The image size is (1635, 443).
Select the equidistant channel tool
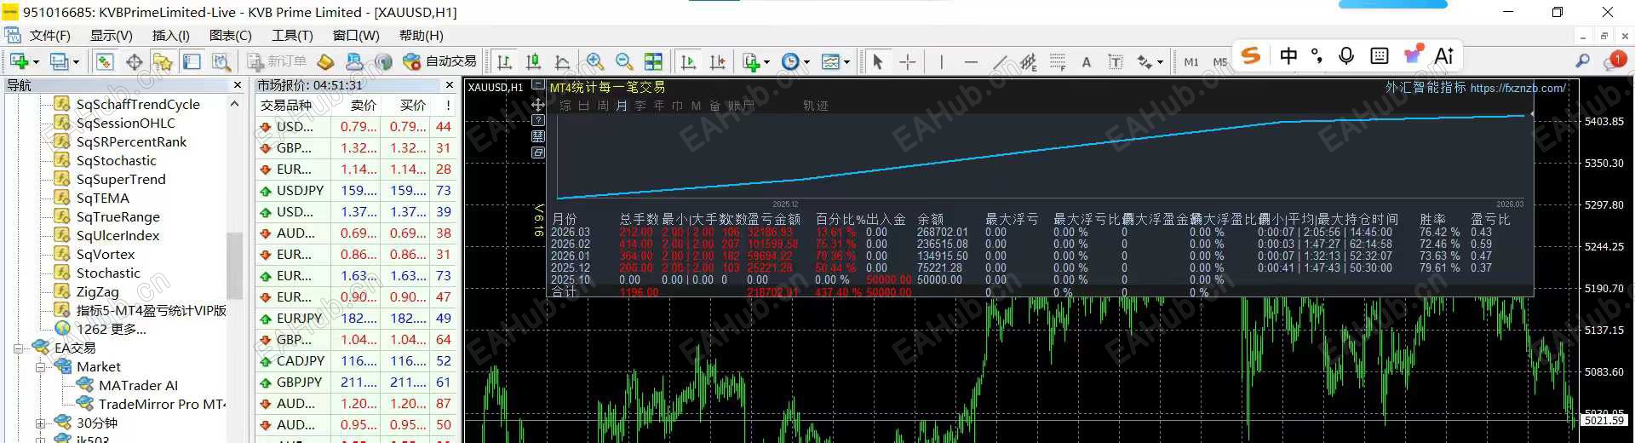[1029, 61]
